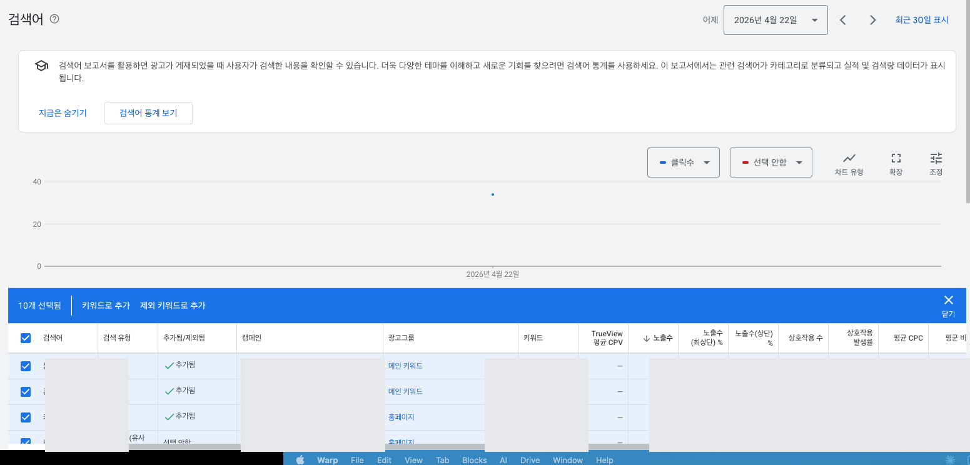Viewport: 970px width, 465px height.
Task: Click the previous day arrow near the date picker
Action: [x=842, y=19]
